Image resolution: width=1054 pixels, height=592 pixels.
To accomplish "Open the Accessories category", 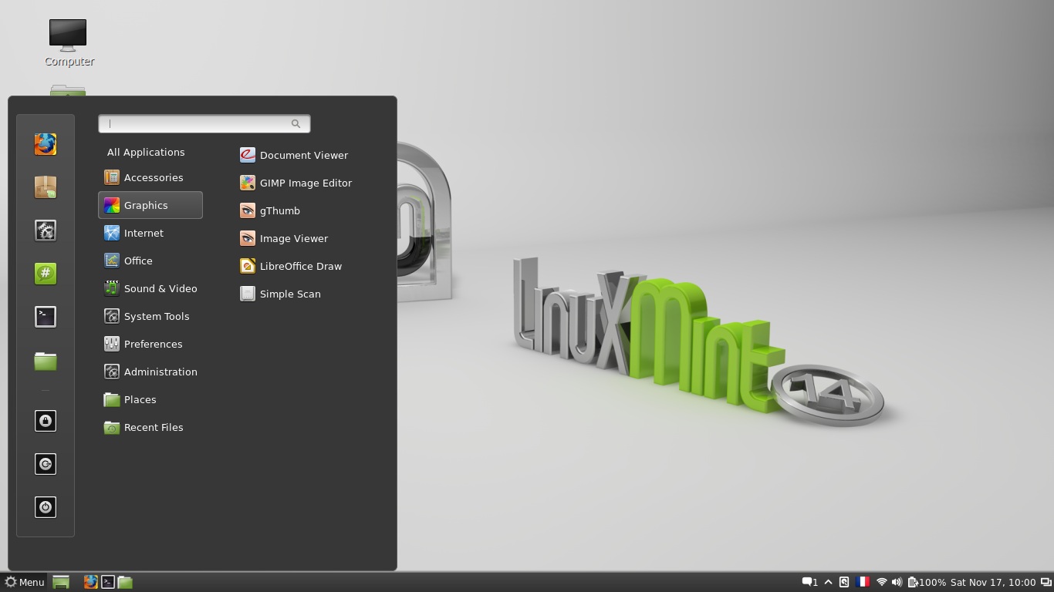I will (x=150, y=177).
